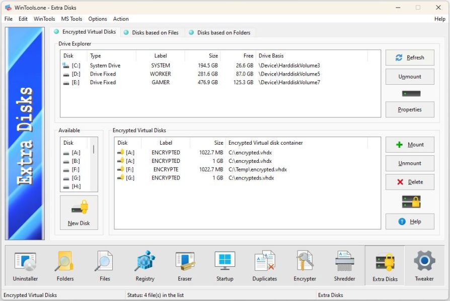Open the Folders scanning tool

tap(65, 265)
